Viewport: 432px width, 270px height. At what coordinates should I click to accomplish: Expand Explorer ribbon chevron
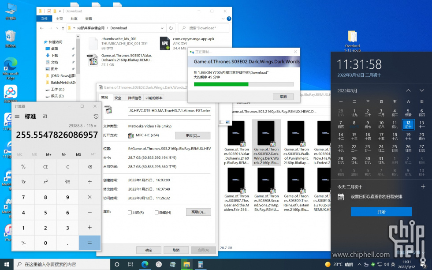point(223,19)
